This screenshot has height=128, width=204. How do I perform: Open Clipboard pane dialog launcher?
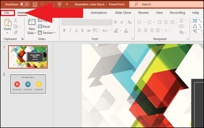coord(22,39)
